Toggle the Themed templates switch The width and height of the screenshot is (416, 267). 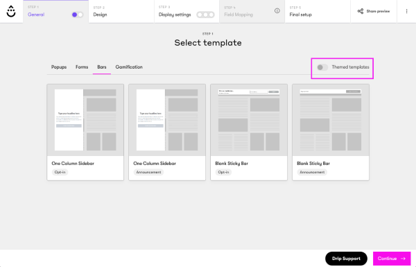tap(322, 67)
